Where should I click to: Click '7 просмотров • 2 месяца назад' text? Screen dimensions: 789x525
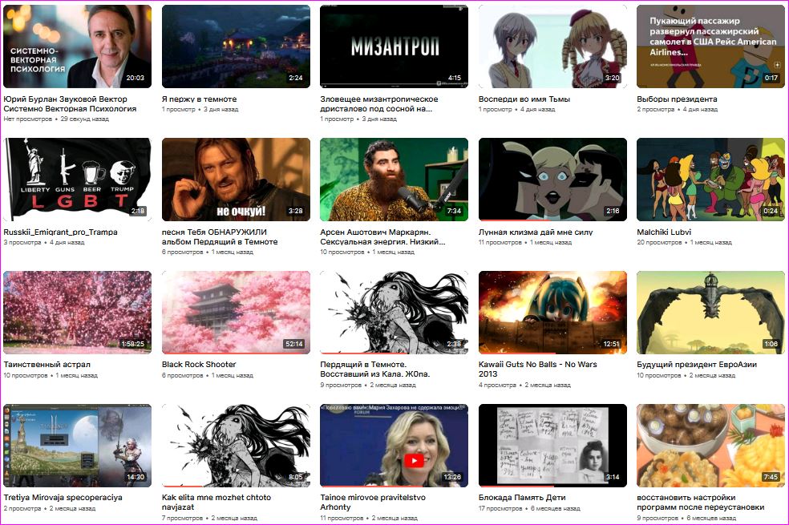click(x=209, y=518)
